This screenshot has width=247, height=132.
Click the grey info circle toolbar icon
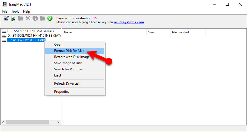click(35, 18)
